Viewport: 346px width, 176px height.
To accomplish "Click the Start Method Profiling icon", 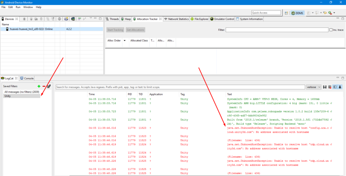I will pyautogui.click(x=53, y=19).
